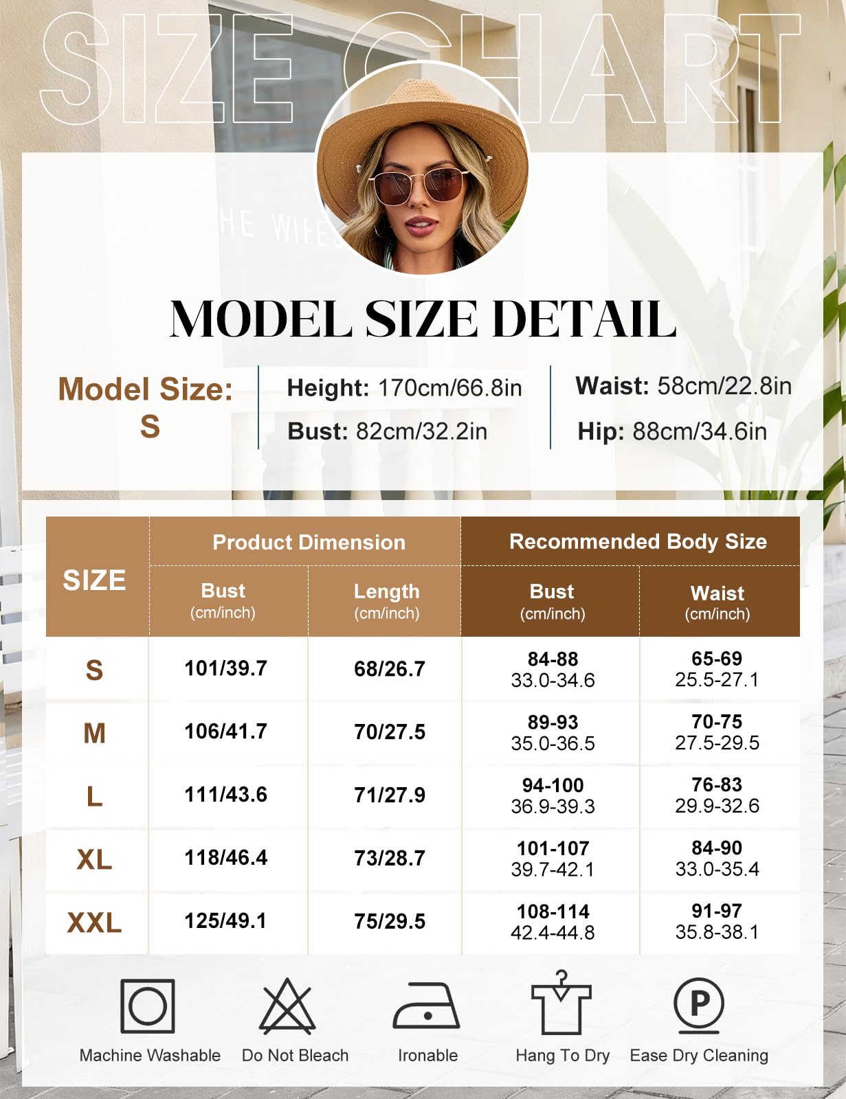846x1099 pixels.
Task: Select the XL size row label
Action: tap(95, 860)
